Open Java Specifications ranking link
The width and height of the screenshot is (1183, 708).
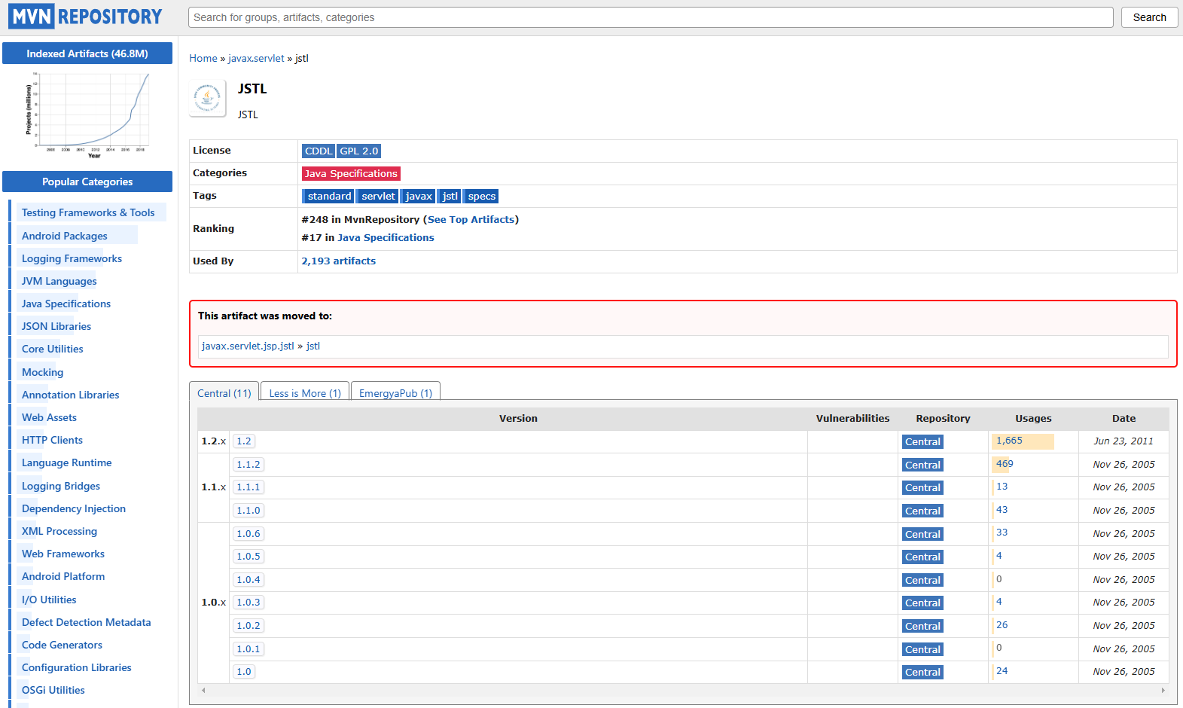tap(386, 237)
